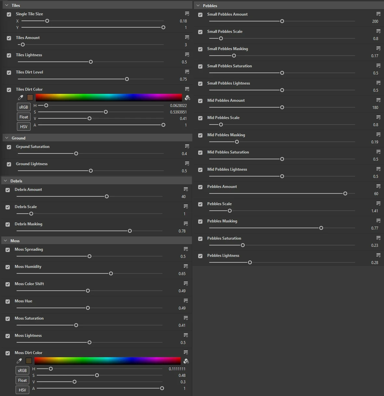Pick color with Tiles Dirt Color eyedropper
Viewport: 384px width, 396px height.
(21, 98)
